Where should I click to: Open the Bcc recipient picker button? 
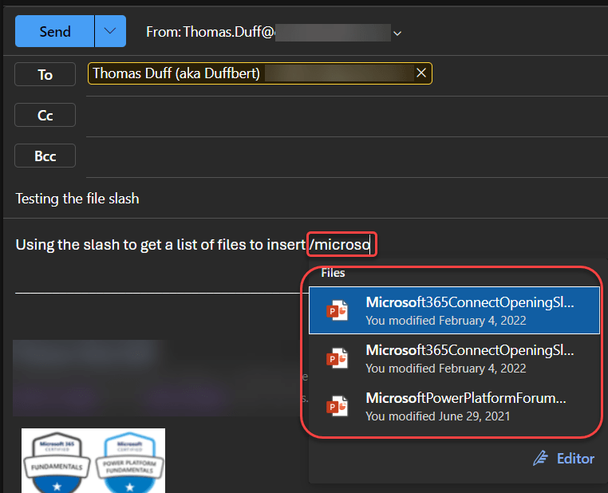click(x=45, y=156)
